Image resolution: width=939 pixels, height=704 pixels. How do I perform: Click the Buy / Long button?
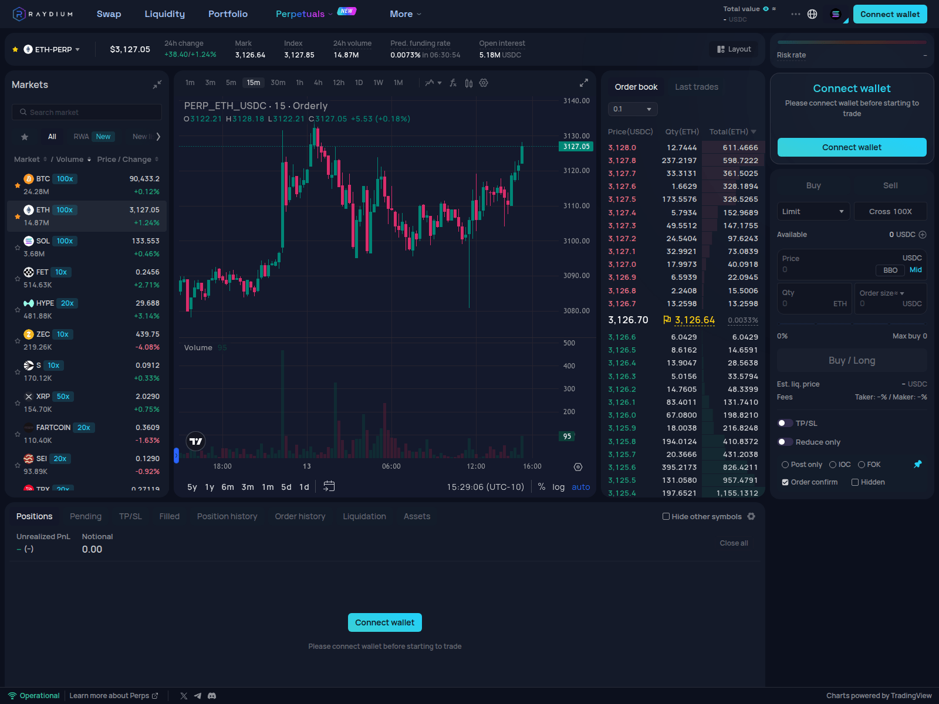click(x=852, y=360)
